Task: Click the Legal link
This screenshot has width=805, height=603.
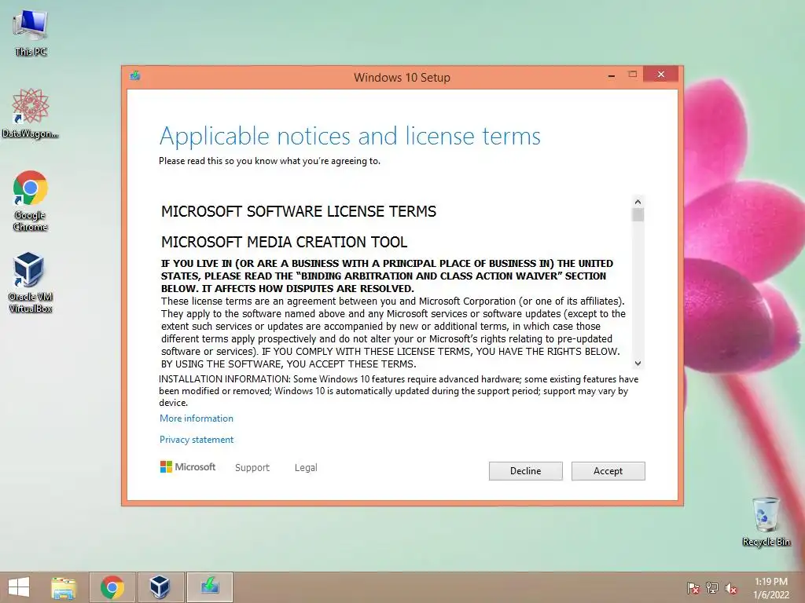Action: [x=306, y=468]
